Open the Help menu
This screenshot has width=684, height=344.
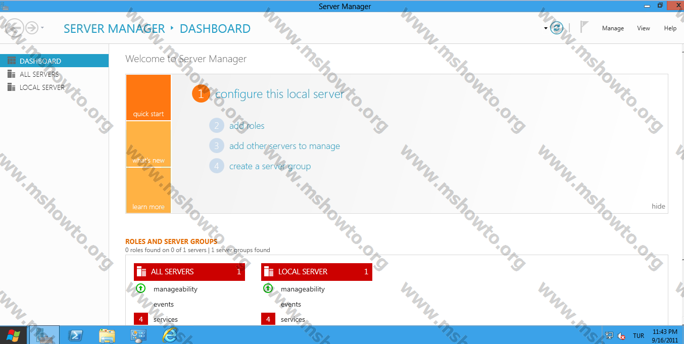pos(670,28)
